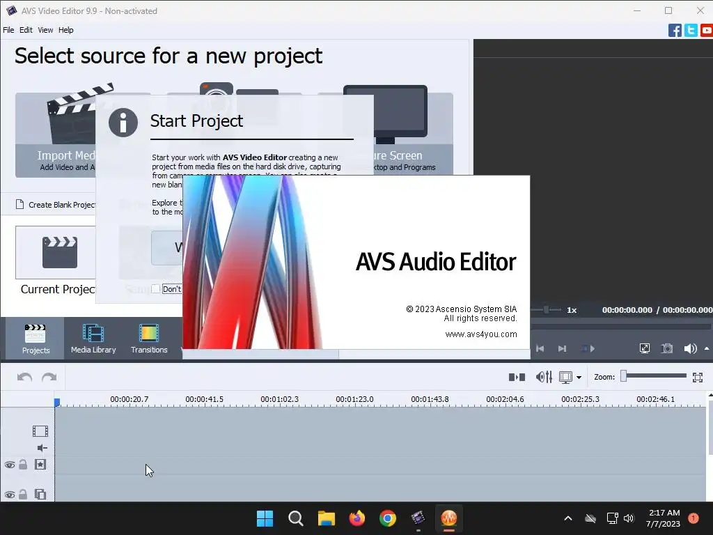Click the Facebook icon
Viewport: 713px width, 535px height.
click(675, 31)
